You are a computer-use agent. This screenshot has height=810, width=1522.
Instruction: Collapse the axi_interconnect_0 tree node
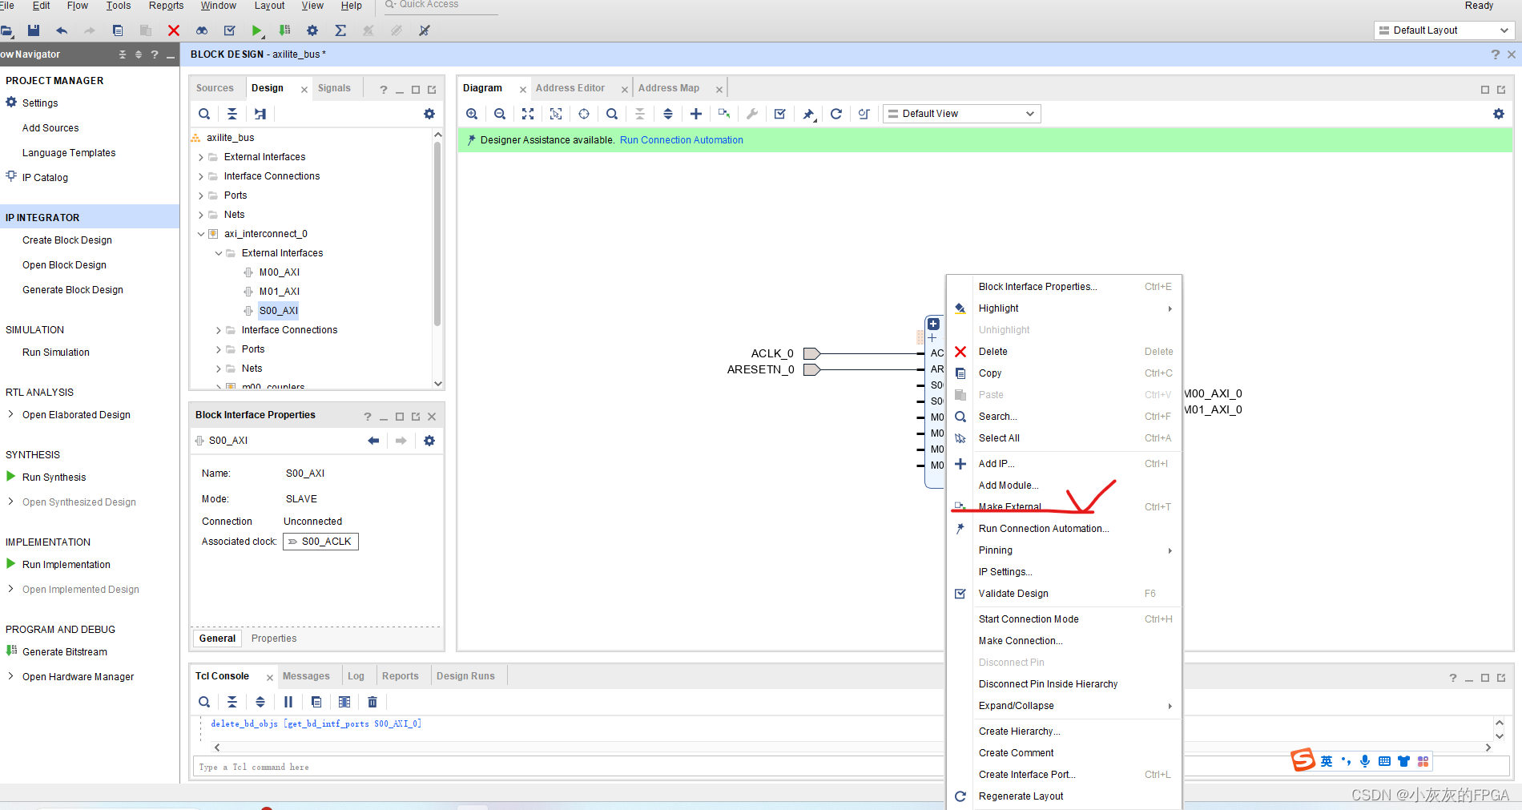201,234
